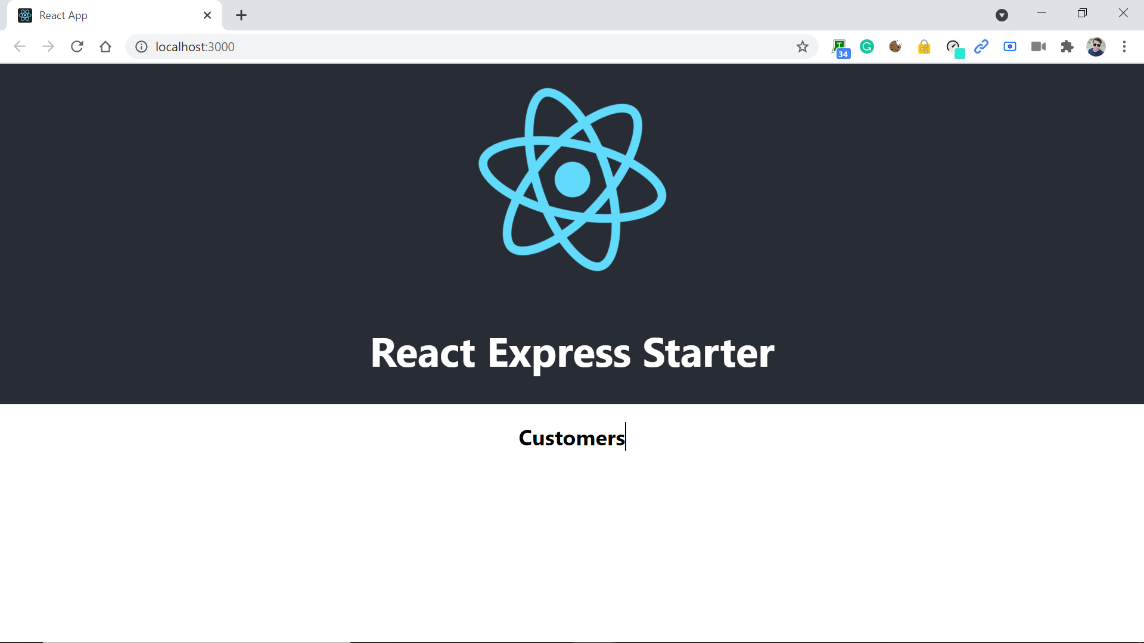View site information for localhost
Screen dimensions: 1144x643
coord(141,46)
